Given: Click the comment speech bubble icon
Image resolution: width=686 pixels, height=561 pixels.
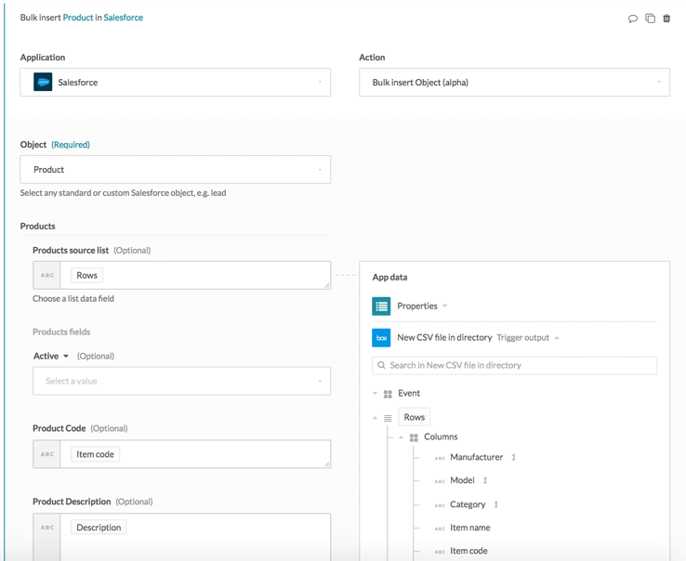Looking at the screenshot, I should 633,19.
